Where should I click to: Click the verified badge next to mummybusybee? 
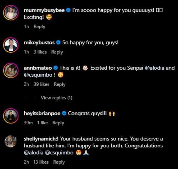pos(69,10)
